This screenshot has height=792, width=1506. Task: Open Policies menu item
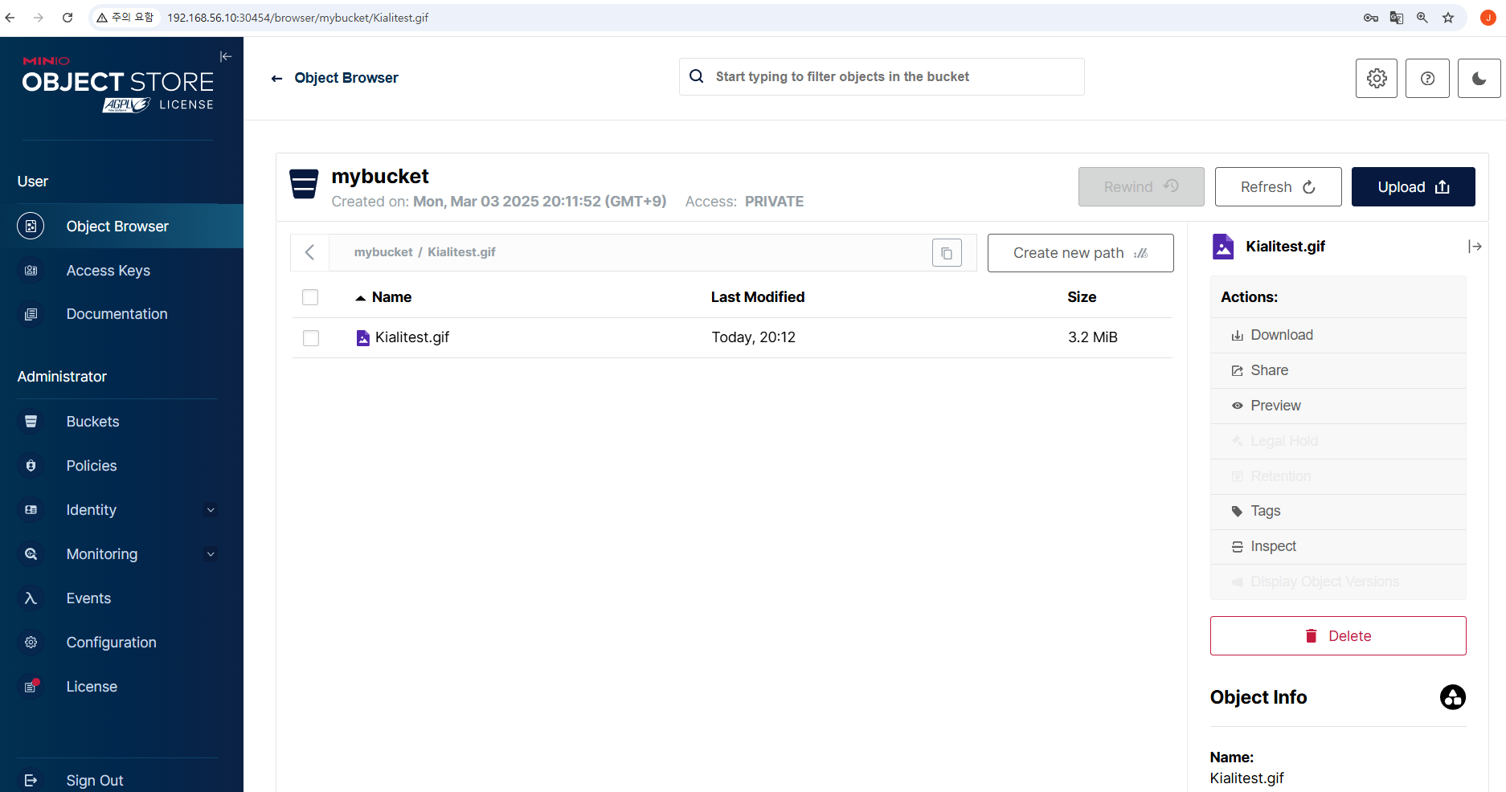tap(121, 466)
